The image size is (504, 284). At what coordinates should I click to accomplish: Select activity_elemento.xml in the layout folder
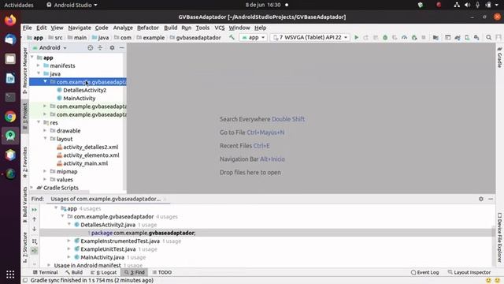(91, 155)
